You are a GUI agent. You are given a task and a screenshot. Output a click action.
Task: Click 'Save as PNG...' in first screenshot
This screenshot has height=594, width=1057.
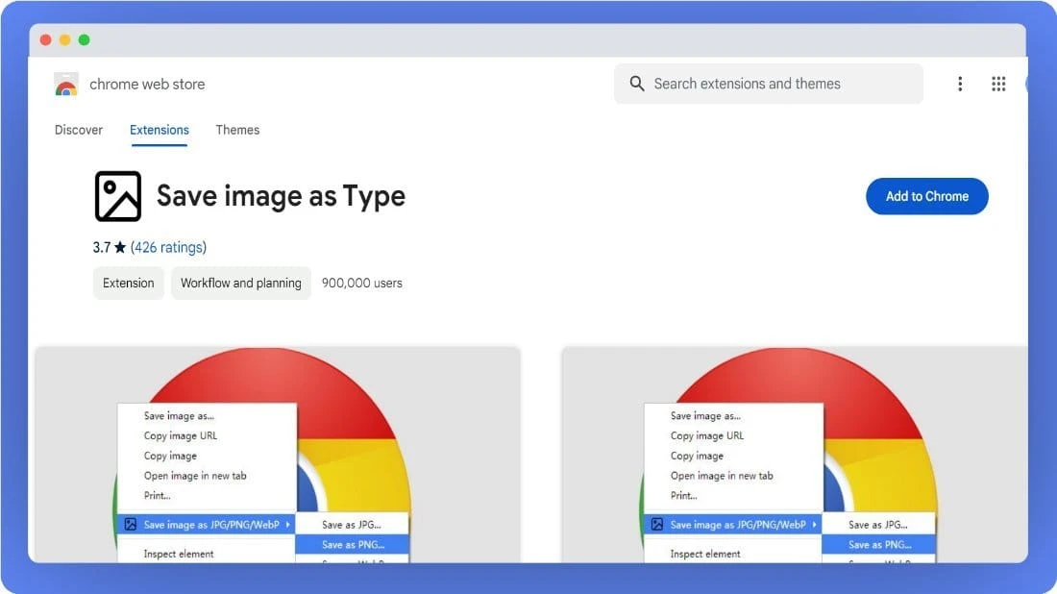354,545
